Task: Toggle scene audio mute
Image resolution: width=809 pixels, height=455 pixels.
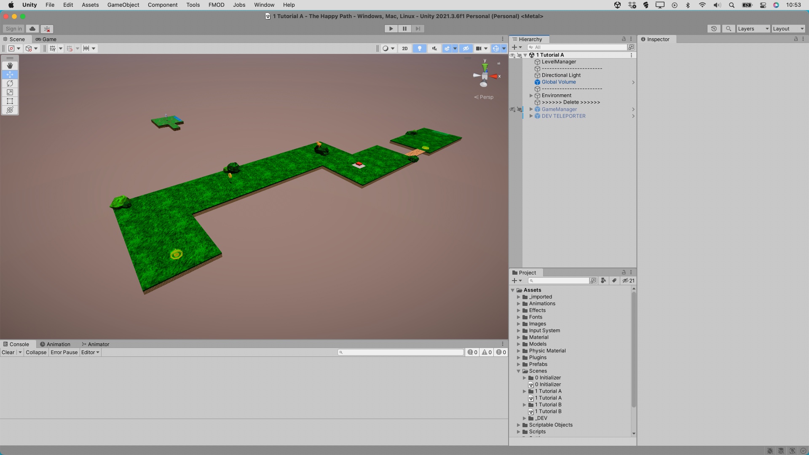Action: 434,48
